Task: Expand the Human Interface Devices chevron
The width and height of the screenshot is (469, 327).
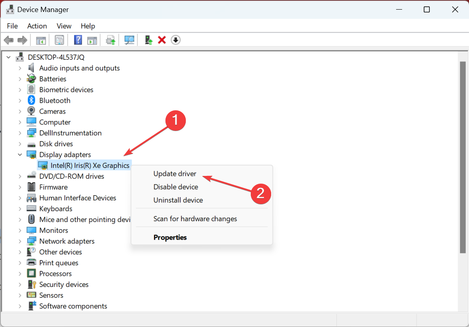Action: click(20, 198)
